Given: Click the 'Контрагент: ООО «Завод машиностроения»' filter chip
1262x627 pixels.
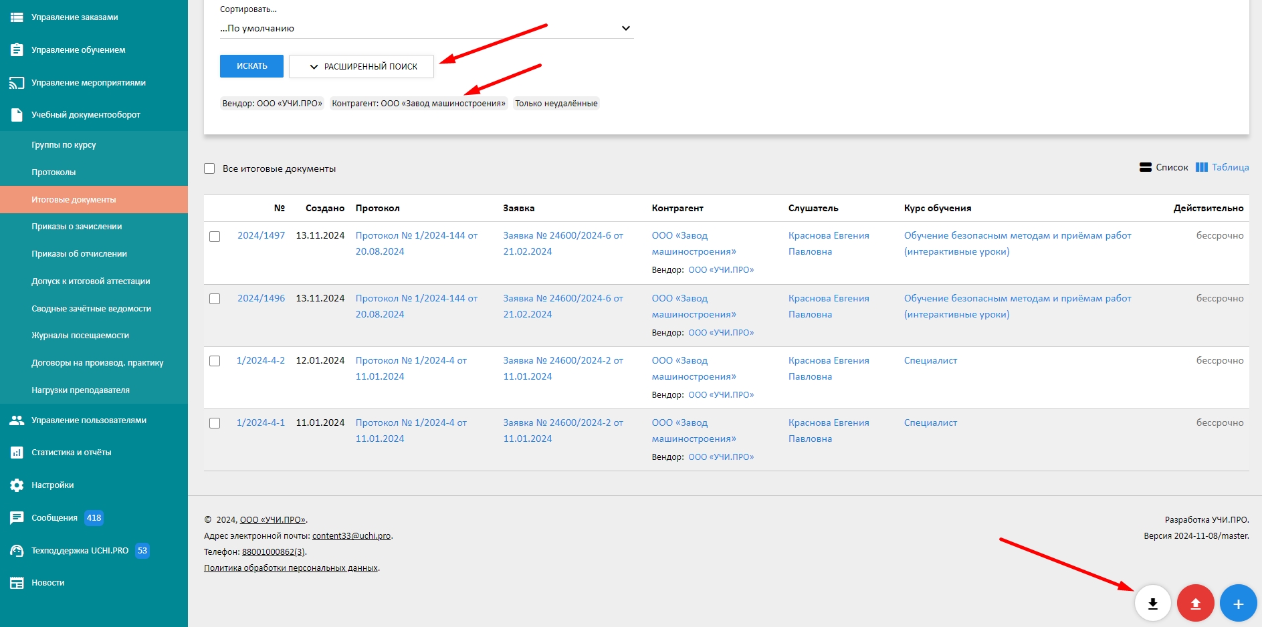Looking at the screenshot, I should coord(419,104).
